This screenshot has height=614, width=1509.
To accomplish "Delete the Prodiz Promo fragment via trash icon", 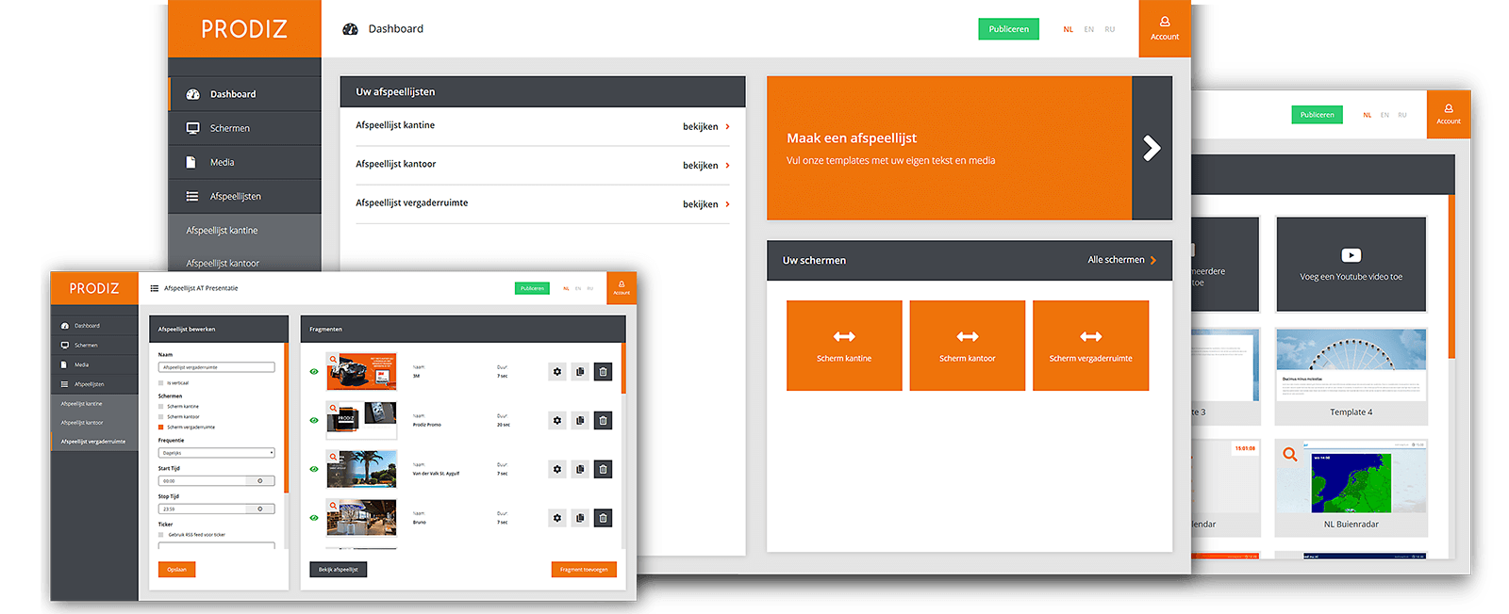I will coord(603,421).
